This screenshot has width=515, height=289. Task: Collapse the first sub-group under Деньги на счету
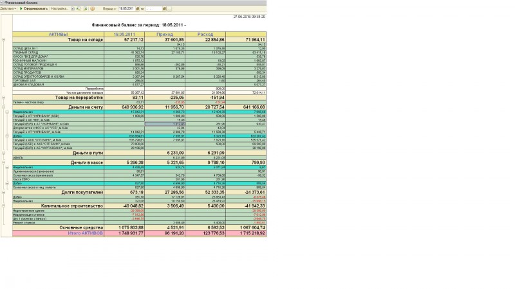(7, 112)
